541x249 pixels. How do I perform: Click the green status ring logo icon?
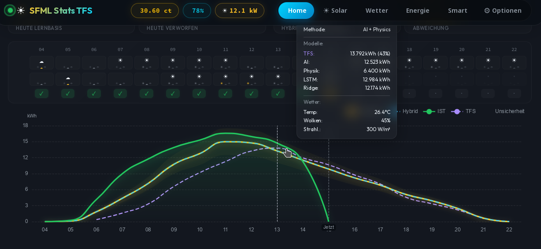click(x=10, y=10)
